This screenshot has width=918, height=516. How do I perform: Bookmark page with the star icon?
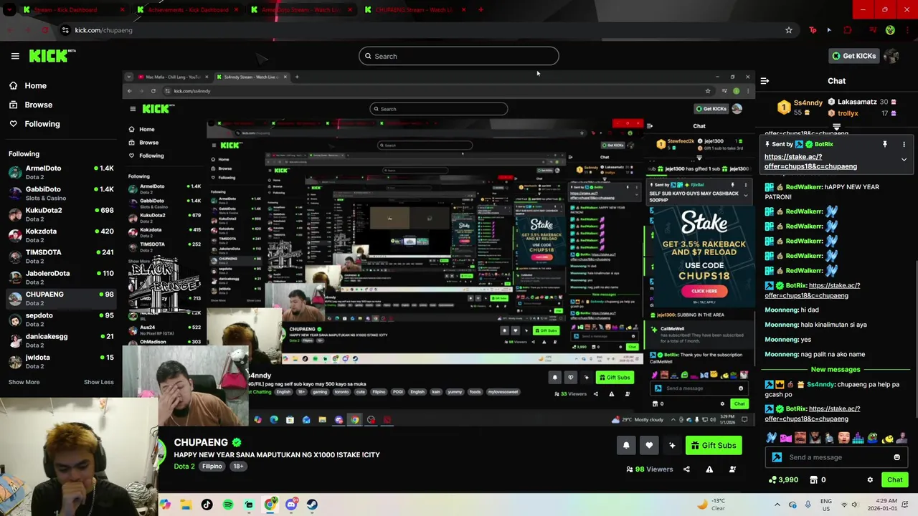(789, 30)
